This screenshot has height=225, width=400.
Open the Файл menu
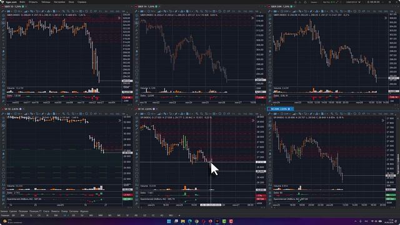pos(22,2)
